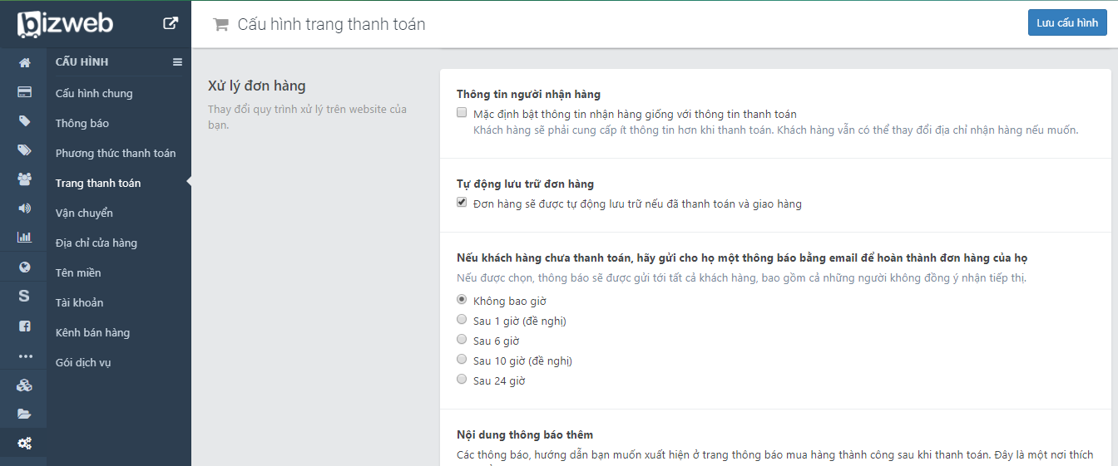Click the single tag products icon
The height and width of the screenshot is (466, 1118).
click(x=24, y=121)
